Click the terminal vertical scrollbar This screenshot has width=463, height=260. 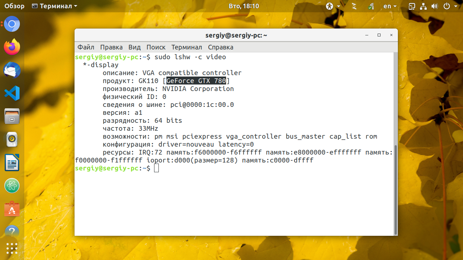[395, 190]
